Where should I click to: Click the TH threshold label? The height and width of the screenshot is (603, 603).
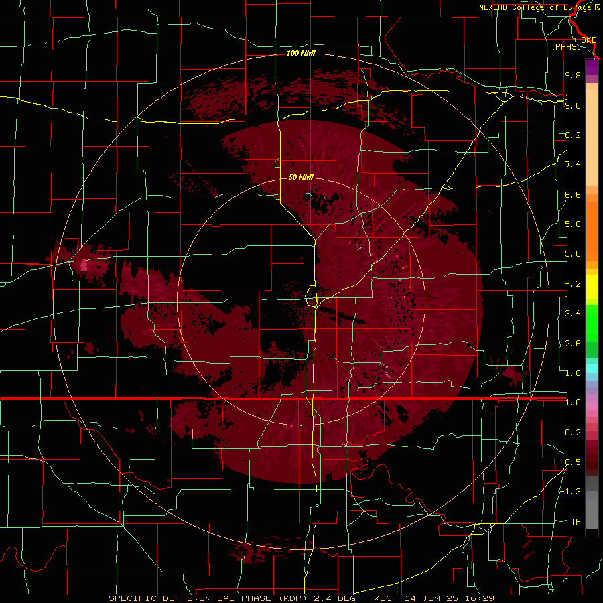(576, 522)
